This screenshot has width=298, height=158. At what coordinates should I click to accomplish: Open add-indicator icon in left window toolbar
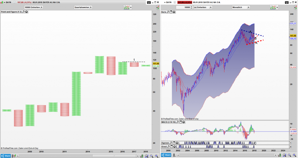(x=126, y=7)
